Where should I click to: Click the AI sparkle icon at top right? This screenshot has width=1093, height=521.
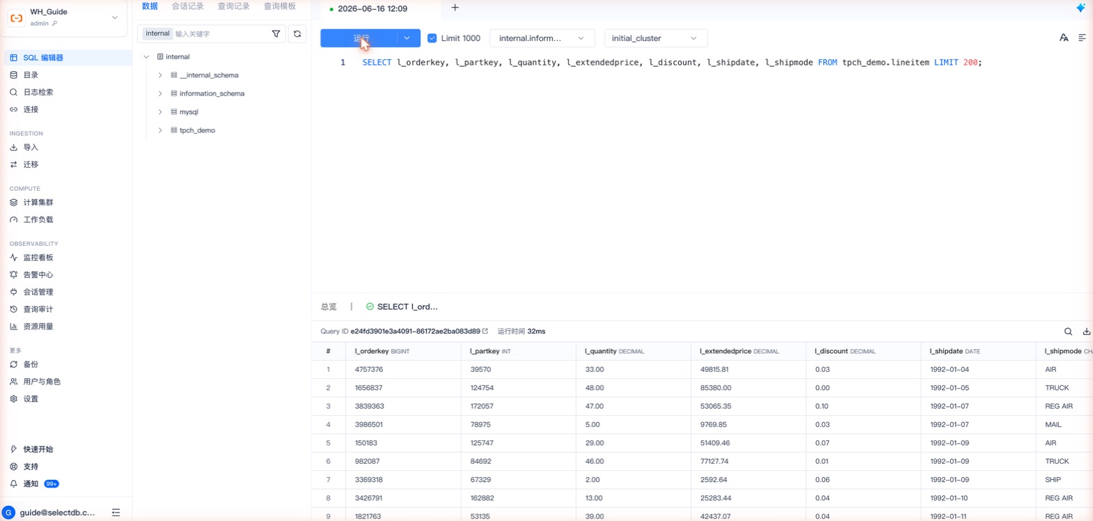[x=1081, y=8]
